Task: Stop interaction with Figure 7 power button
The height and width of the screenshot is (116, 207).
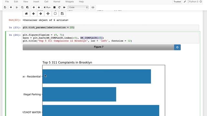Action: [x=177, y=47]
